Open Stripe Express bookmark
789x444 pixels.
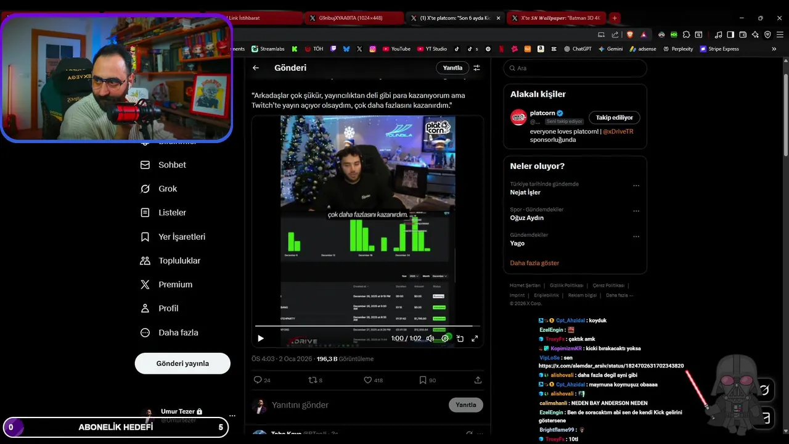[x=719, y=49]
